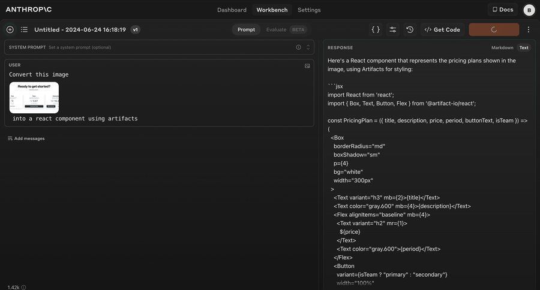Click the token count info icon

click(23, 287)
